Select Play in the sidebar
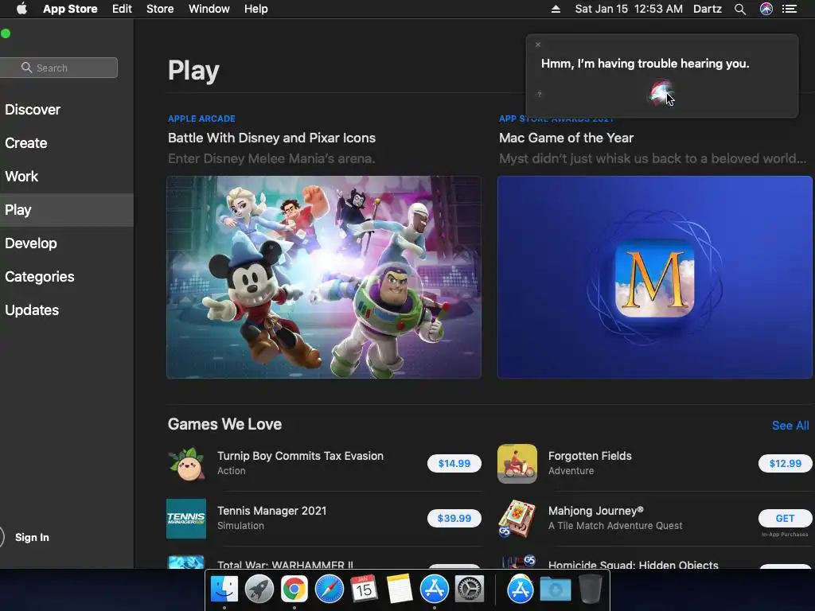815x611 pixels. click(x=67, y=210)
